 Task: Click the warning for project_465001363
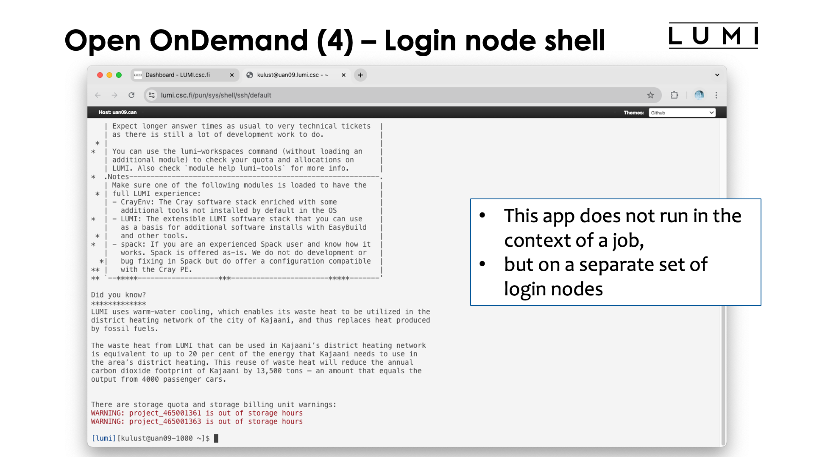[x=197, y=421]
